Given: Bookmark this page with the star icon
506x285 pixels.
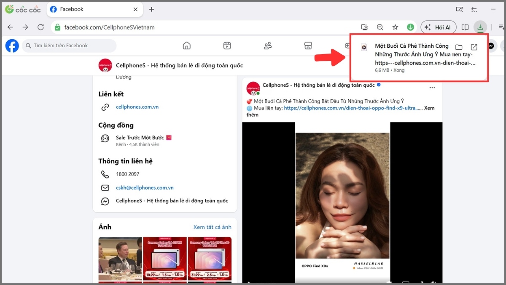Looking at the screenshot, I should pos(395,27).
